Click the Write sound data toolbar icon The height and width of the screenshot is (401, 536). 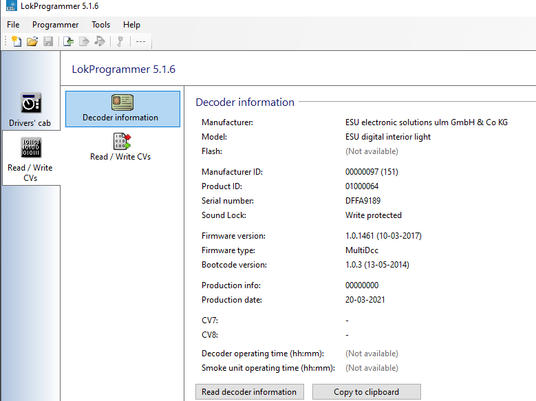click(100, 41)
